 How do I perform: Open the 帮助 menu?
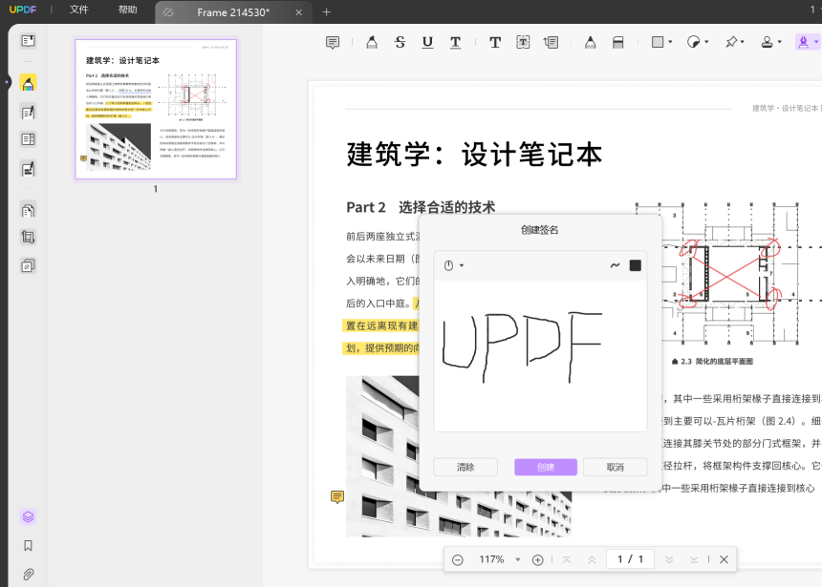[x=127, y=10]
